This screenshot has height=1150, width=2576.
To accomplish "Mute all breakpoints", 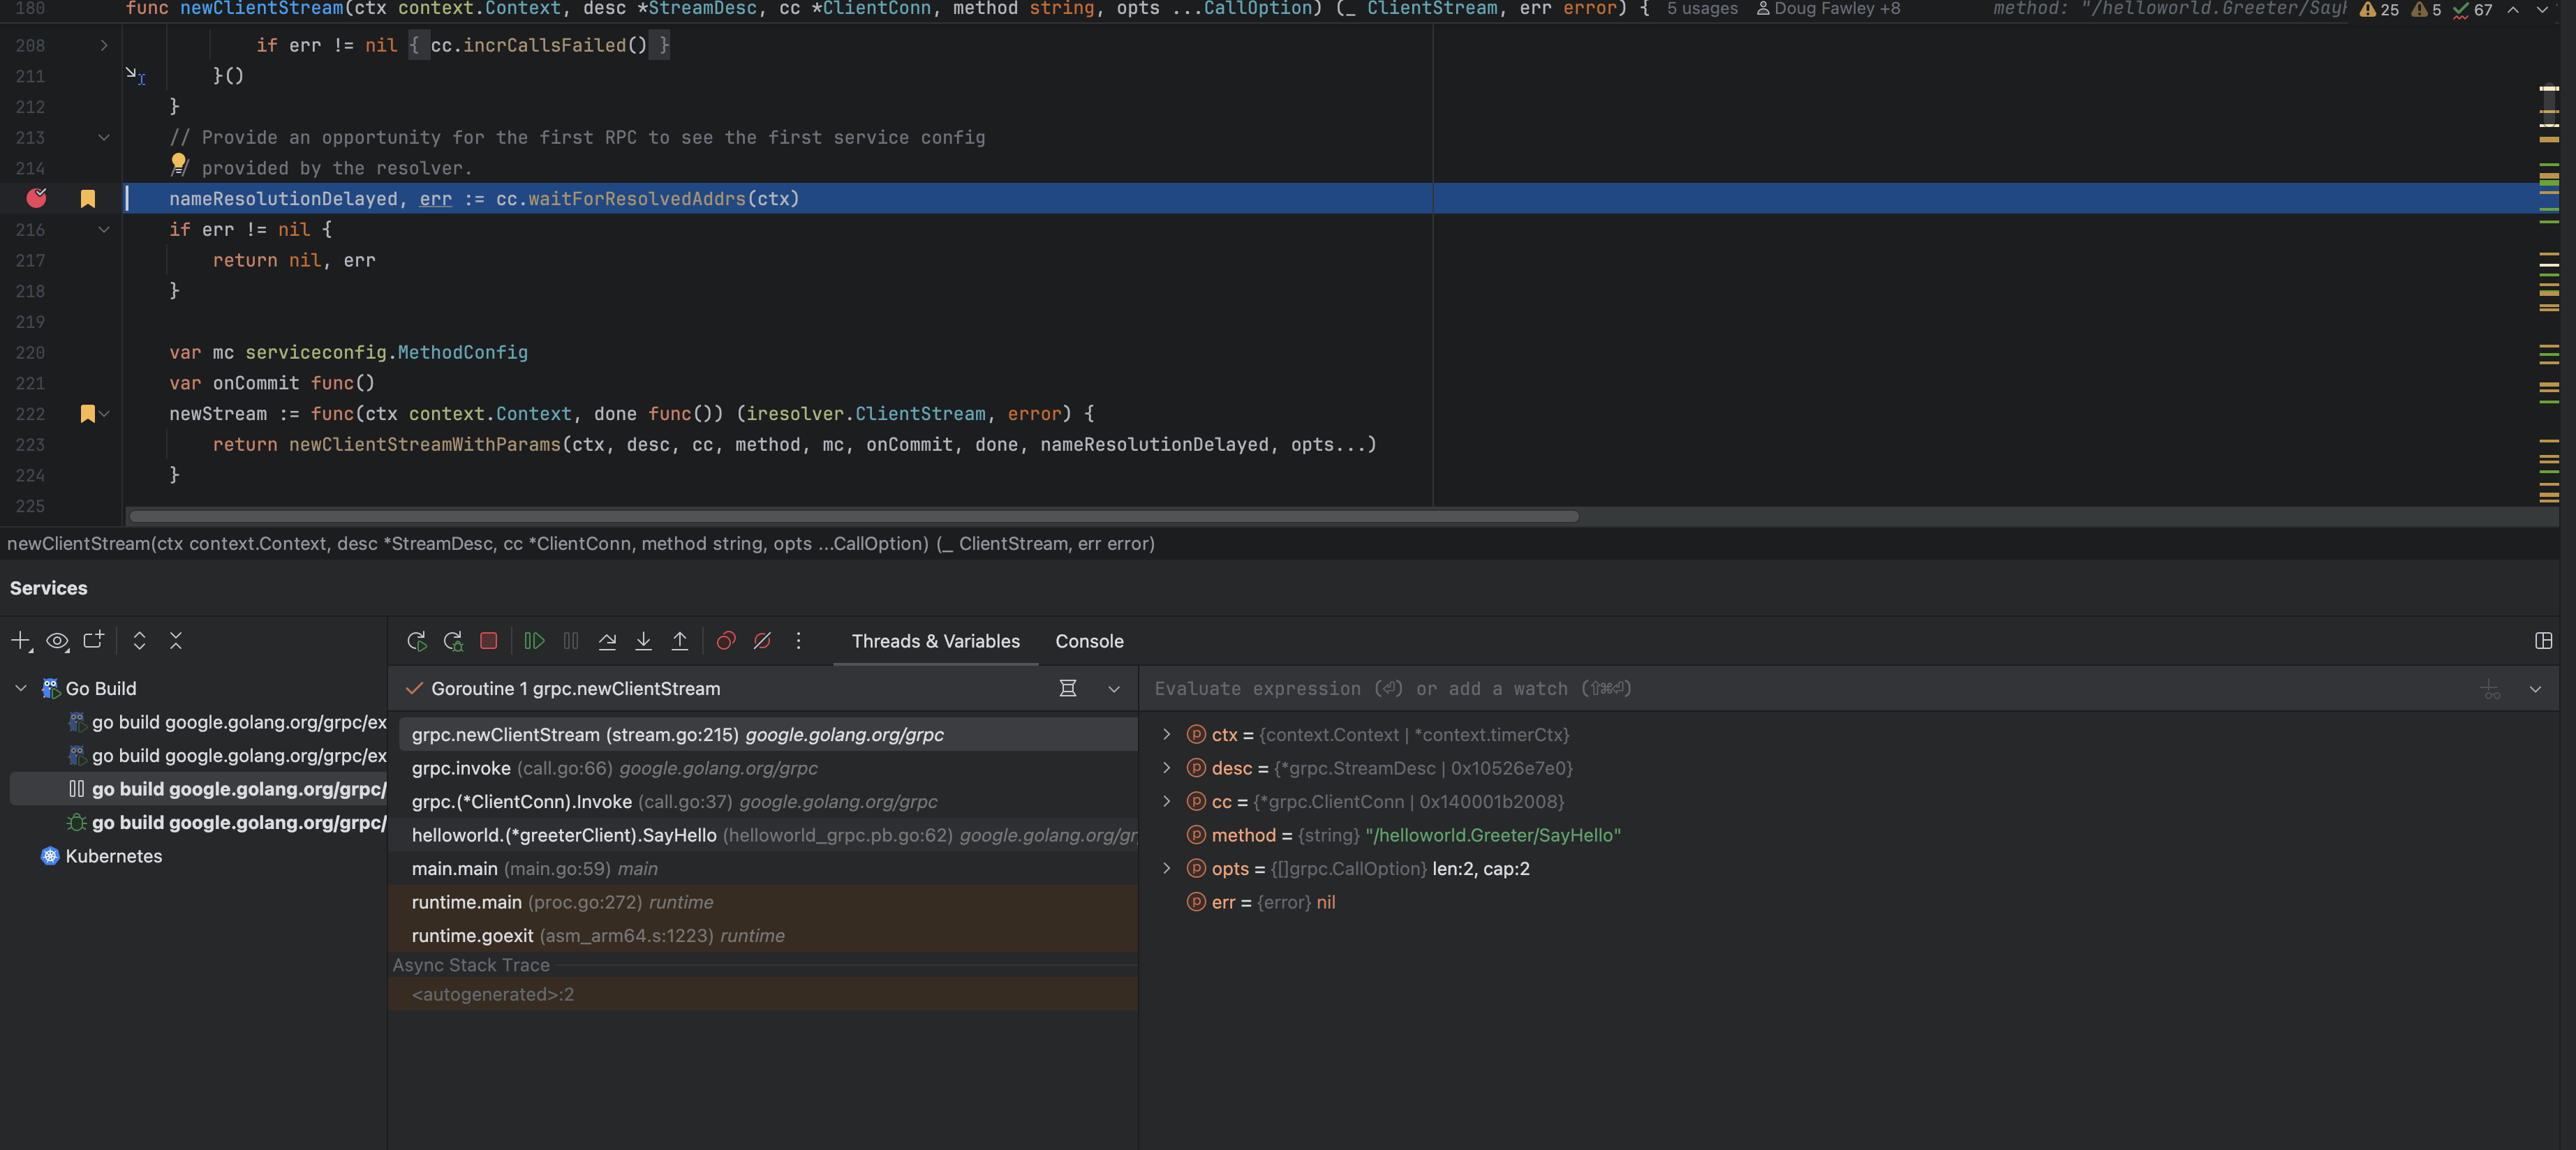I will [762, 641].
